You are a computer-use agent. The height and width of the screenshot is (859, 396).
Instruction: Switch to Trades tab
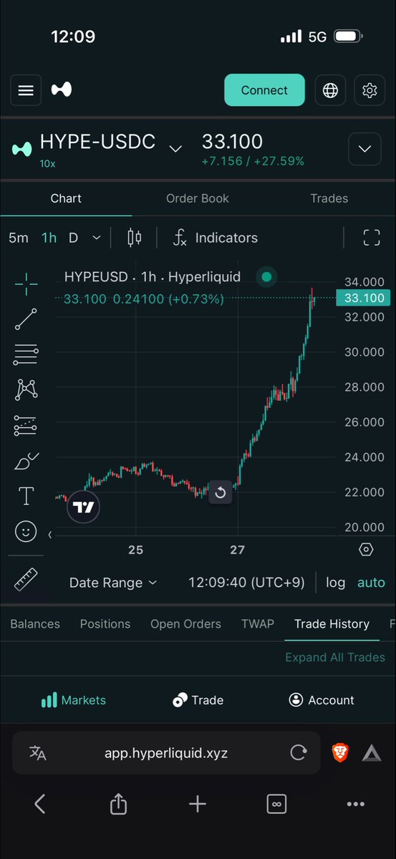(x=329, y=198)
